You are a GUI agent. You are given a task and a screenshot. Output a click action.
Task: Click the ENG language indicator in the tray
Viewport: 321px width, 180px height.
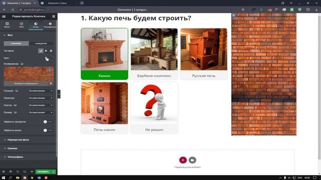tap(300, 178)
